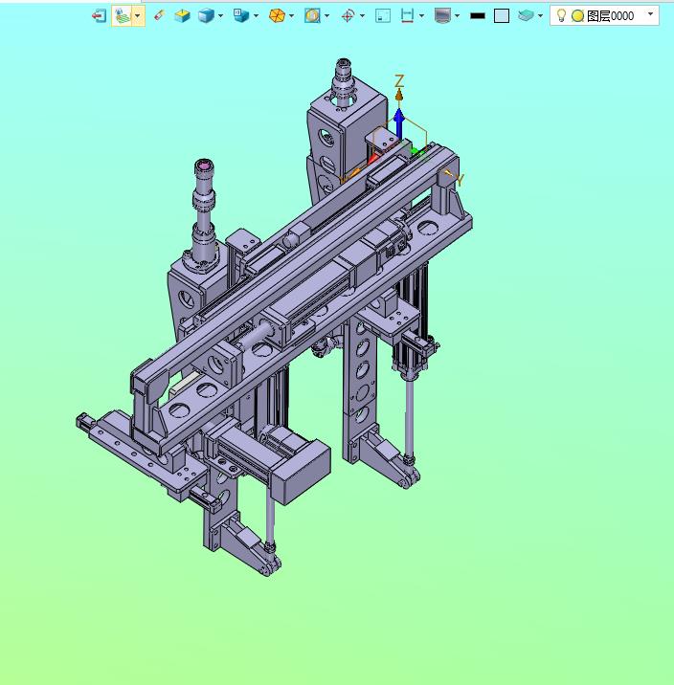Expand the gray monitor dropdown arrow
Screen dimensions: 674x685
point(458,16)
